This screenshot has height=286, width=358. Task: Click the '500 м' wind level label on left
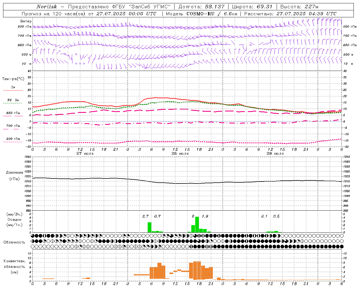[27, 54]
